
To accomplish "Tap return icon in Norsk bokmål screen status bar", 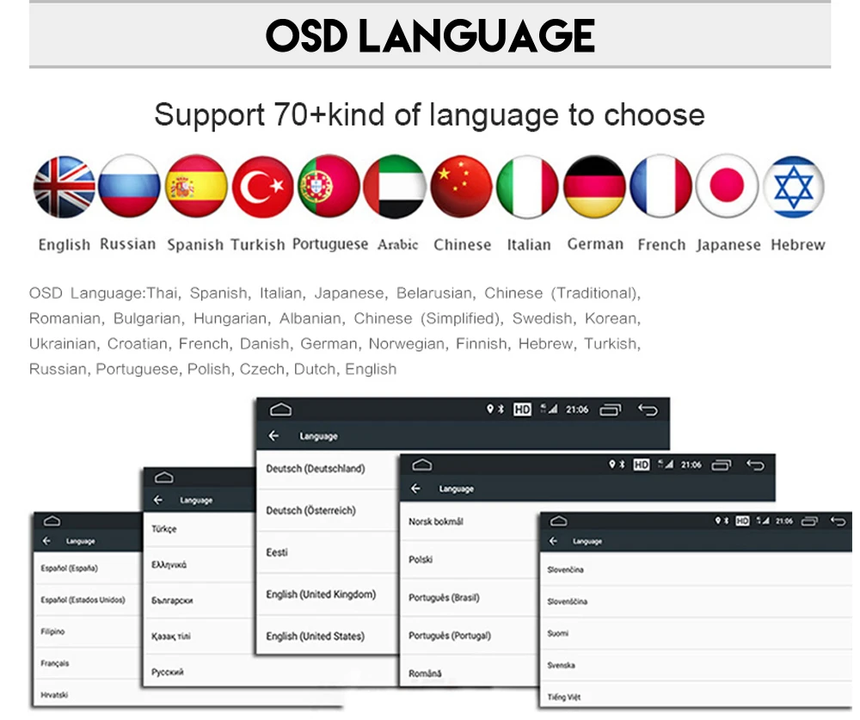I will (755, 465).
